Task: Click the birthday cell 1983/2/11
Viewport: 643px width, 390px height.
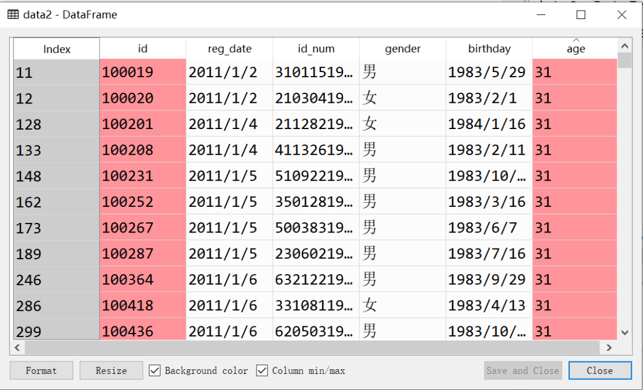Action: (489, 150)
